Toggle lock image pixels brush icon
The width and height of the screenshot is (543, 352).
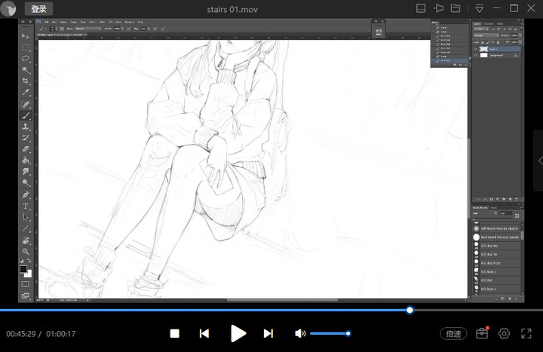tap(488, 42)
